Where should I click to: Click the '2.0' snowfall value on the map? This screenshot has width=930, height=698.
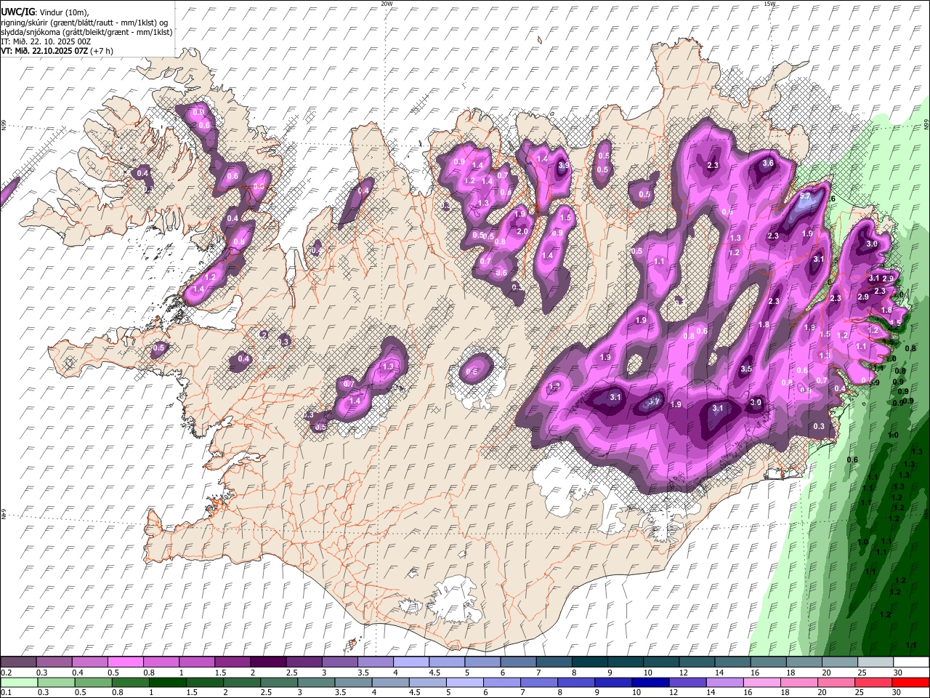point(522,231)
